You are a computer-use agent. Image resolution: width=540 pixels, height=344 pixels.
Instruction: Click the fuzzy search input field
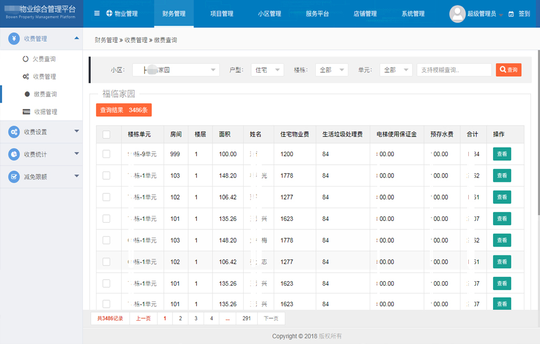[454, 70]
